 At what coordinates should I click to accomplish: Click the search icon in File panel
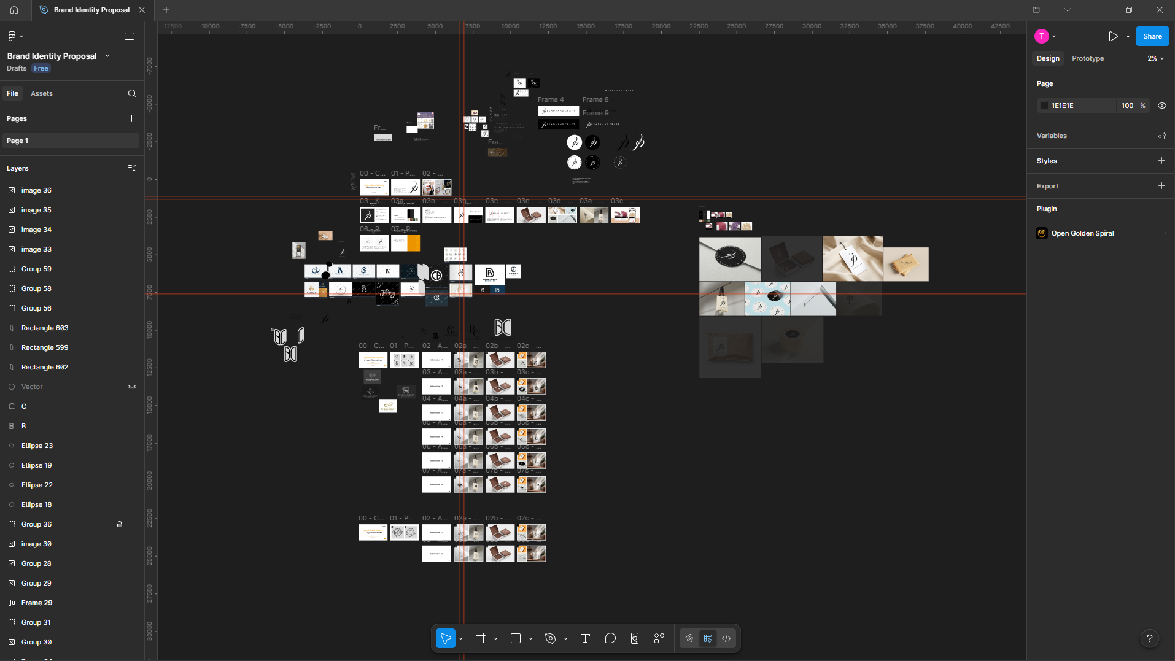(132, 93)
